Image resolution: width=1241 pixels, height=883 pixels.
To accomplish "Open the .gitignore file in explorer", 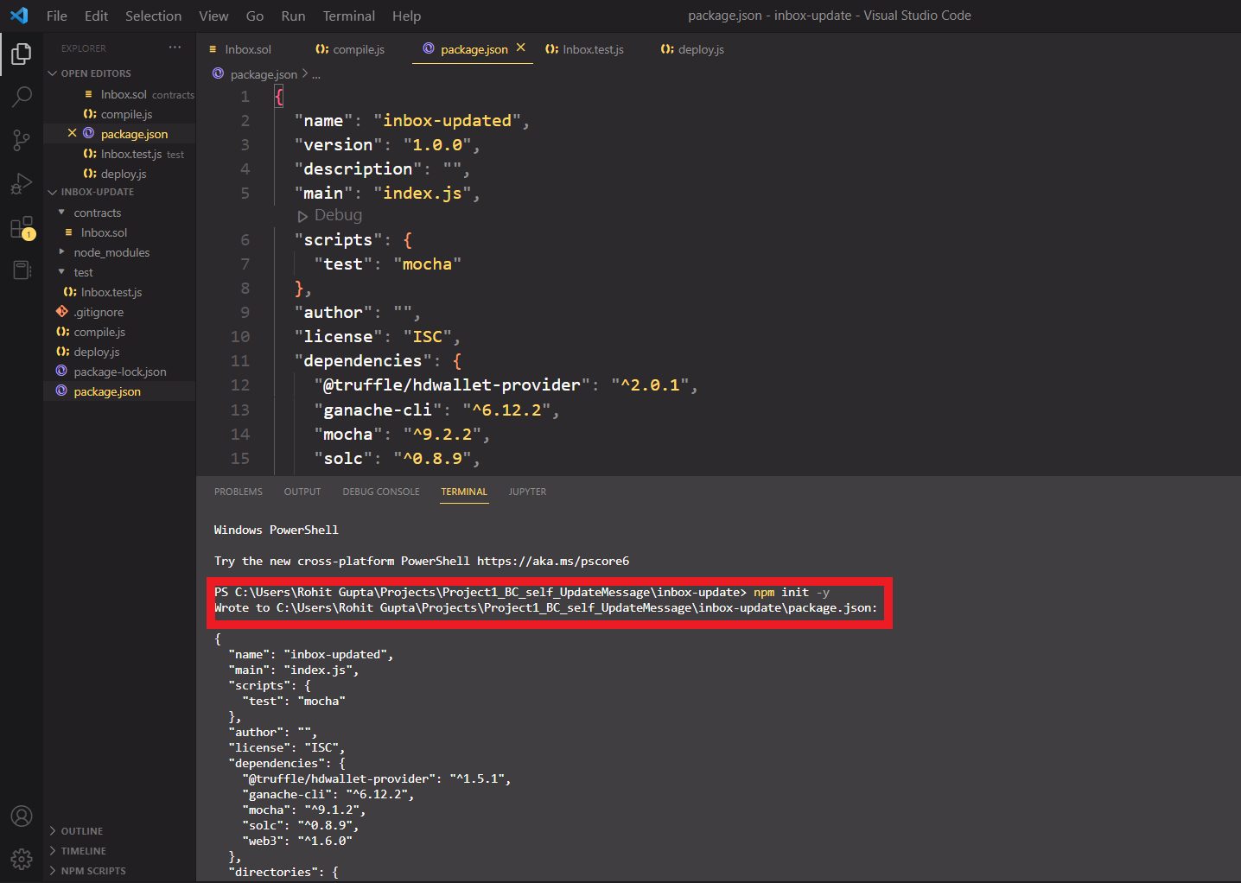I will [x=99, y=312].
